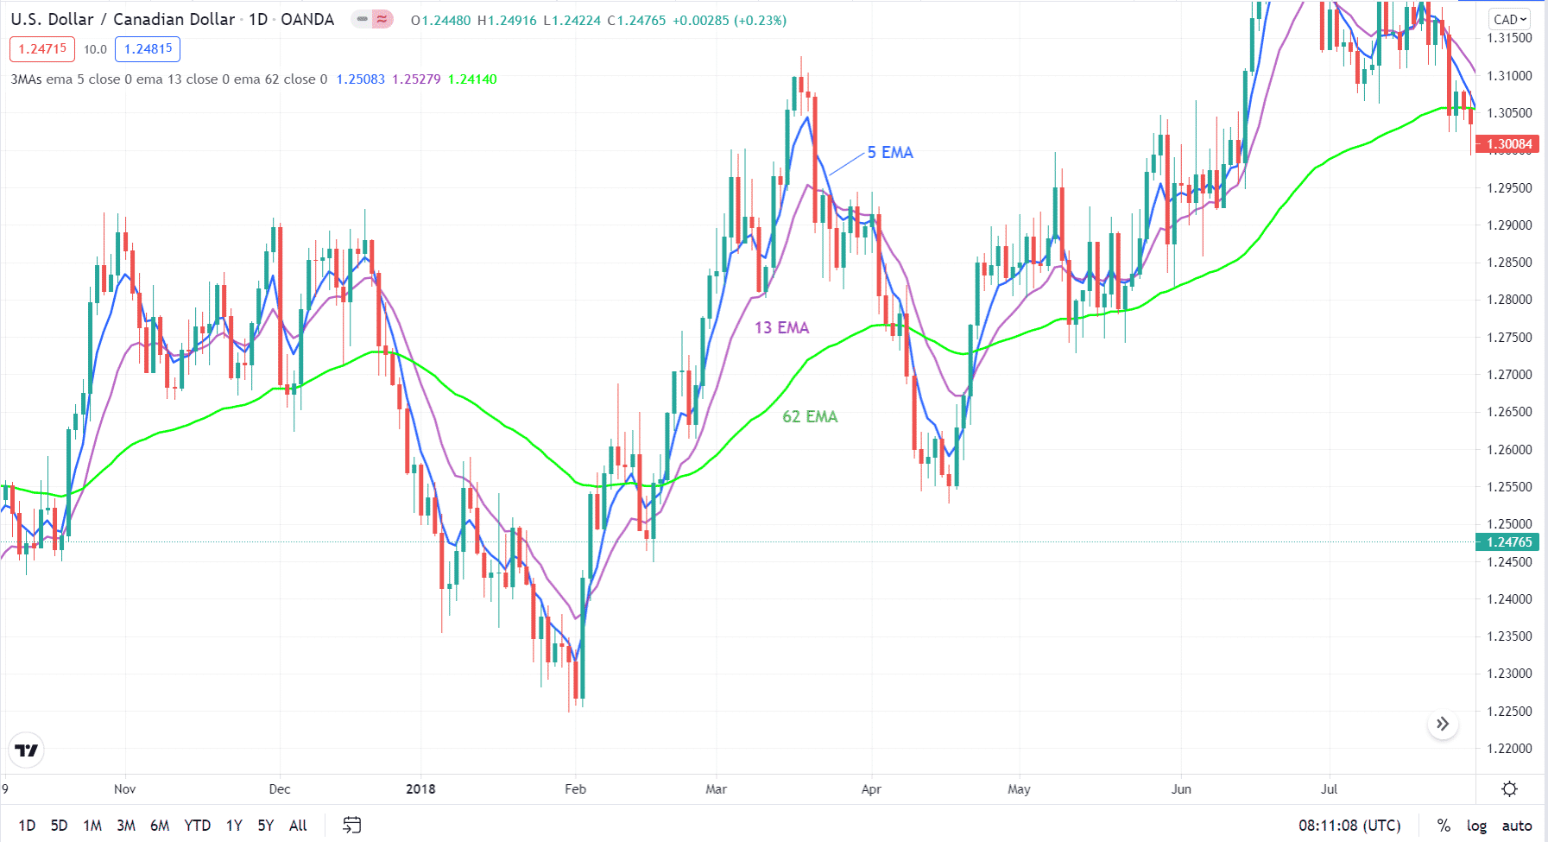Toggle percent scale mode
The height and width of the screenshot is (842, 1548).
[1444, 826]
